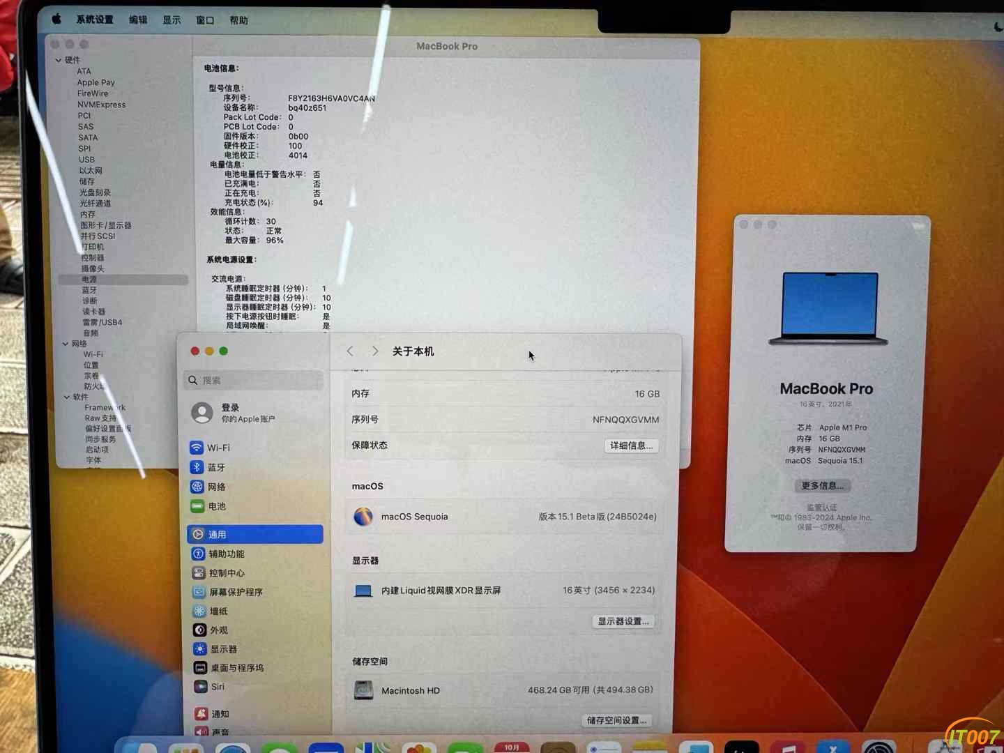Click the 搜索 search field
This screenshot has width=1004, height=753.
coord(254,380)
